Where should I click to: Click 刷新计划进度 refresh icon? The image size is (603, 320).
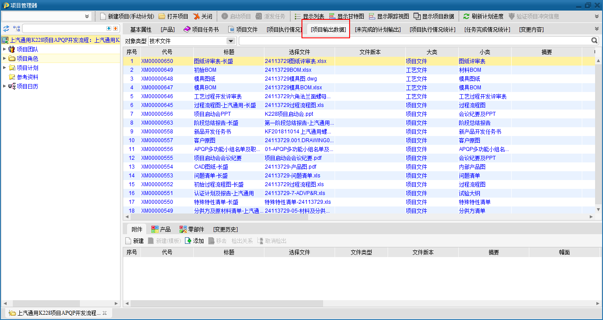click(x=466, y=16)
